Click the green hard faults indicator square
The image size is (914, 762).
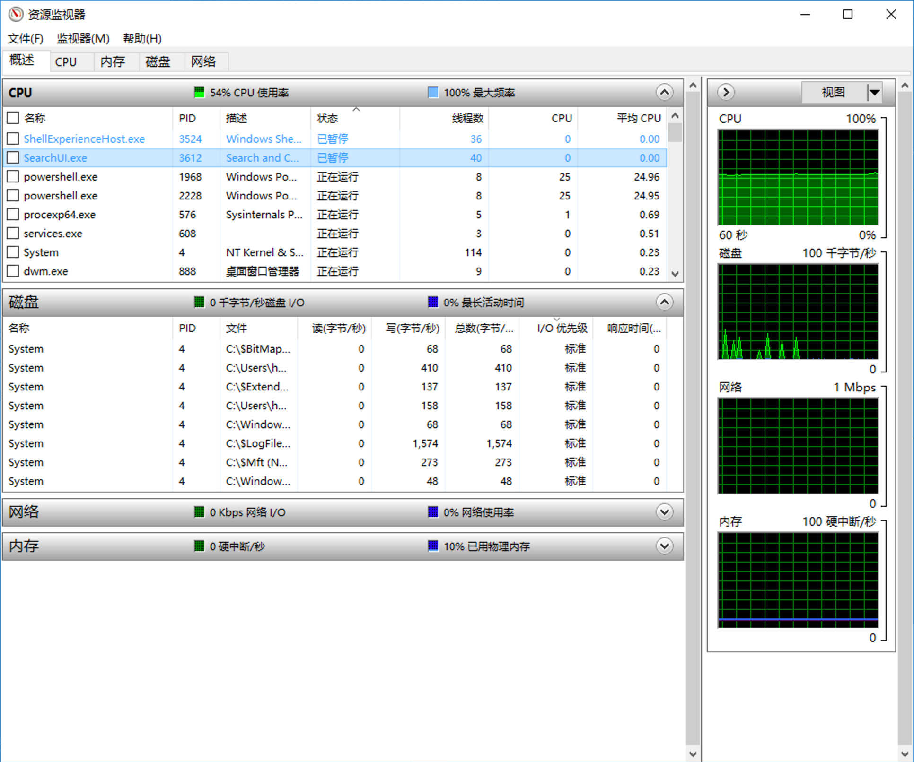point(199,546)
